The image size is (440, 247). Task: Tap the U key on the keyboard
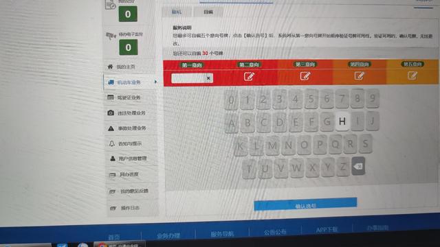pyautogui.click(x=265, y=169)
